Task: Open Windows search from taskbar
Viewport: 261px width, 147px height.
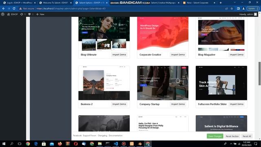Action: click(x=12, y=144)
